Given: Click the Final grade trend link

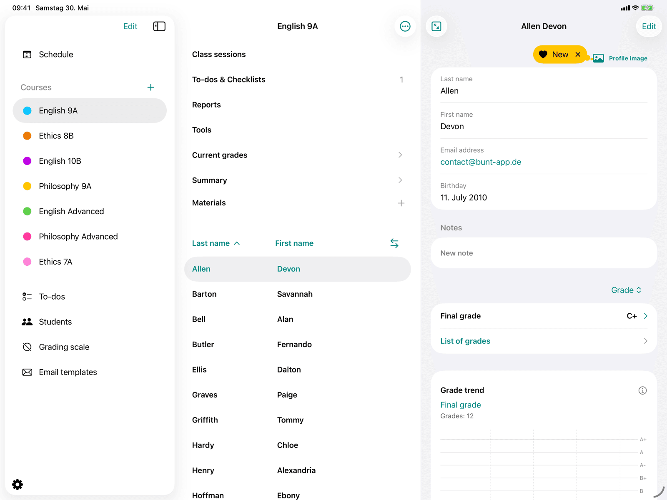Looking at the screenshot, I should (461, 405).
